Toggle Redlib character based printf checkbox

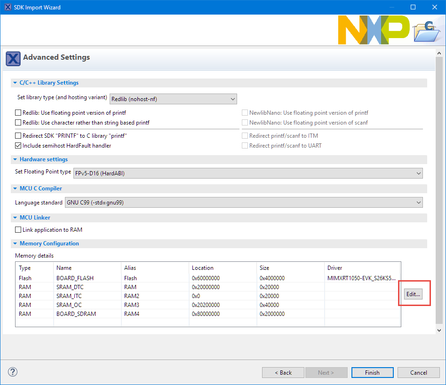pos(18,123)
